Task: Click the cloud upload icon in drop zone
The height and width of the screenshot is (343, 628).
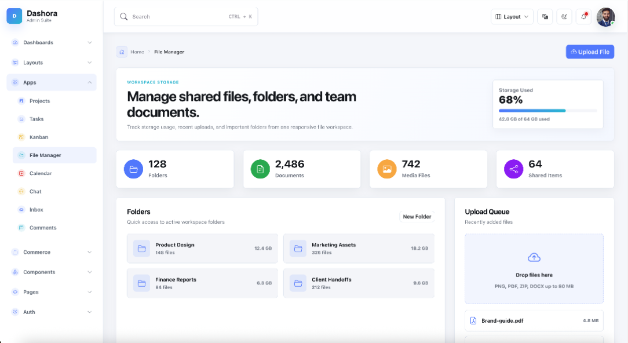Action: coord(534,257)
